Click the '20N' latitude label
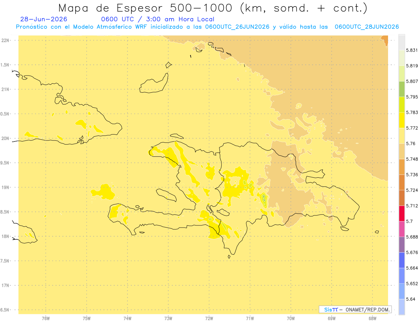Image resolution: width=418 pixels, height=323 pixels. (6, 138)
